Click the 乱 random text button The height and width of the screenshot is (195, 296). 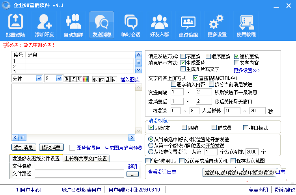(108, 79)
